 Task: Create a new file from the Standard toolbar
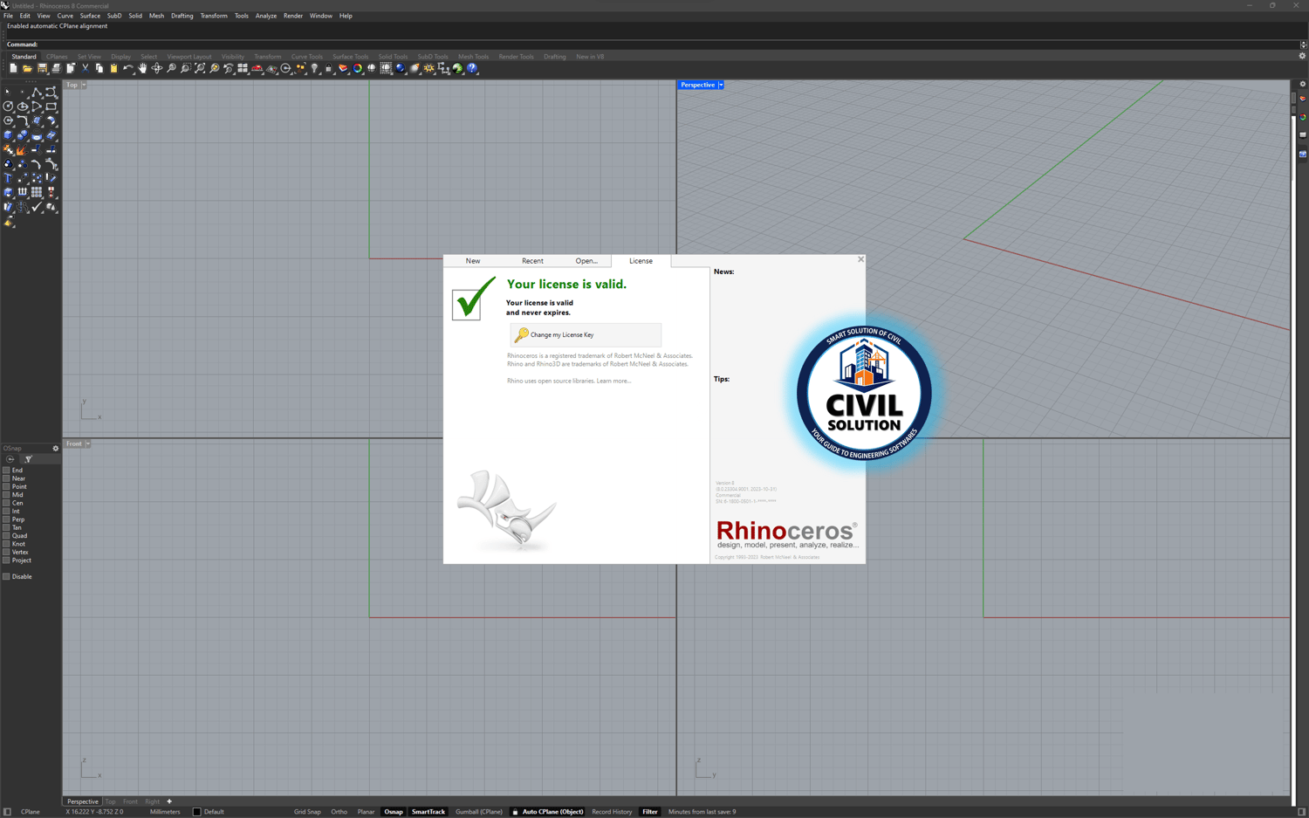pyautogui.click(x=13, y=68)
